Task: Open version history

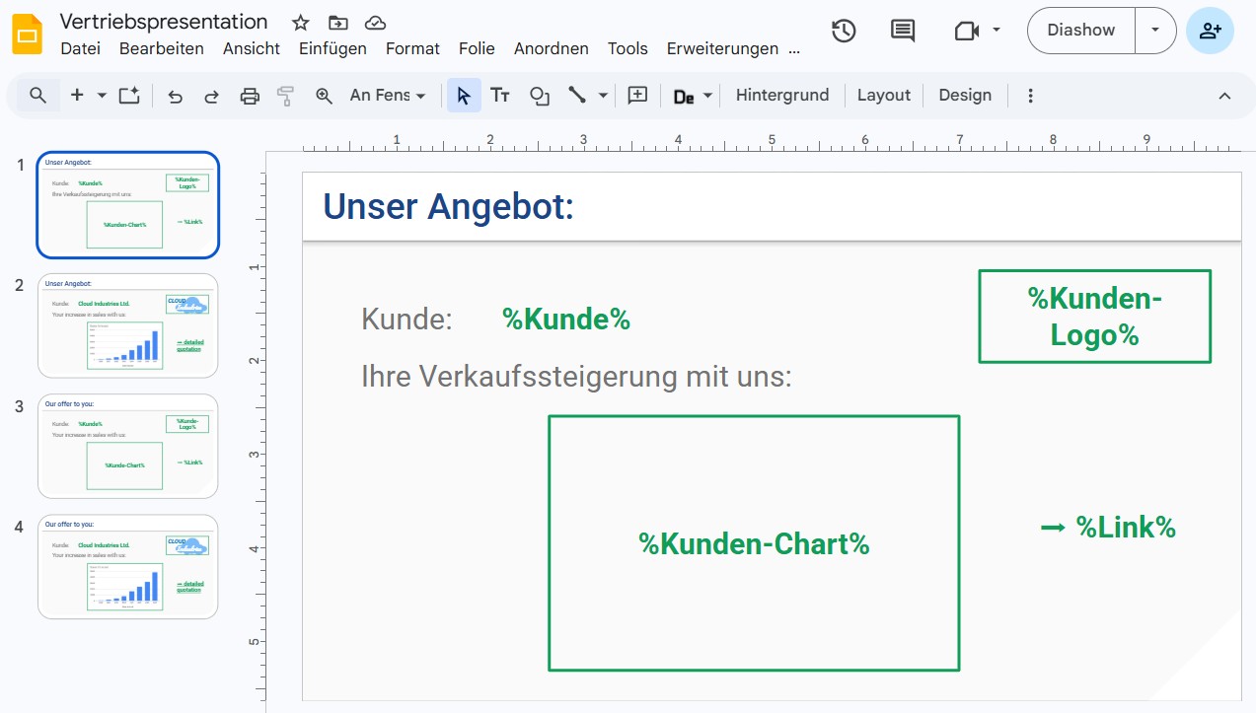Action: pos(844,31)
